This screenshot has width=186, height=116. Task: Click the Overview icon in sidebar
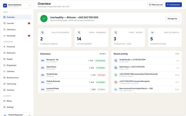coord(4,17)
